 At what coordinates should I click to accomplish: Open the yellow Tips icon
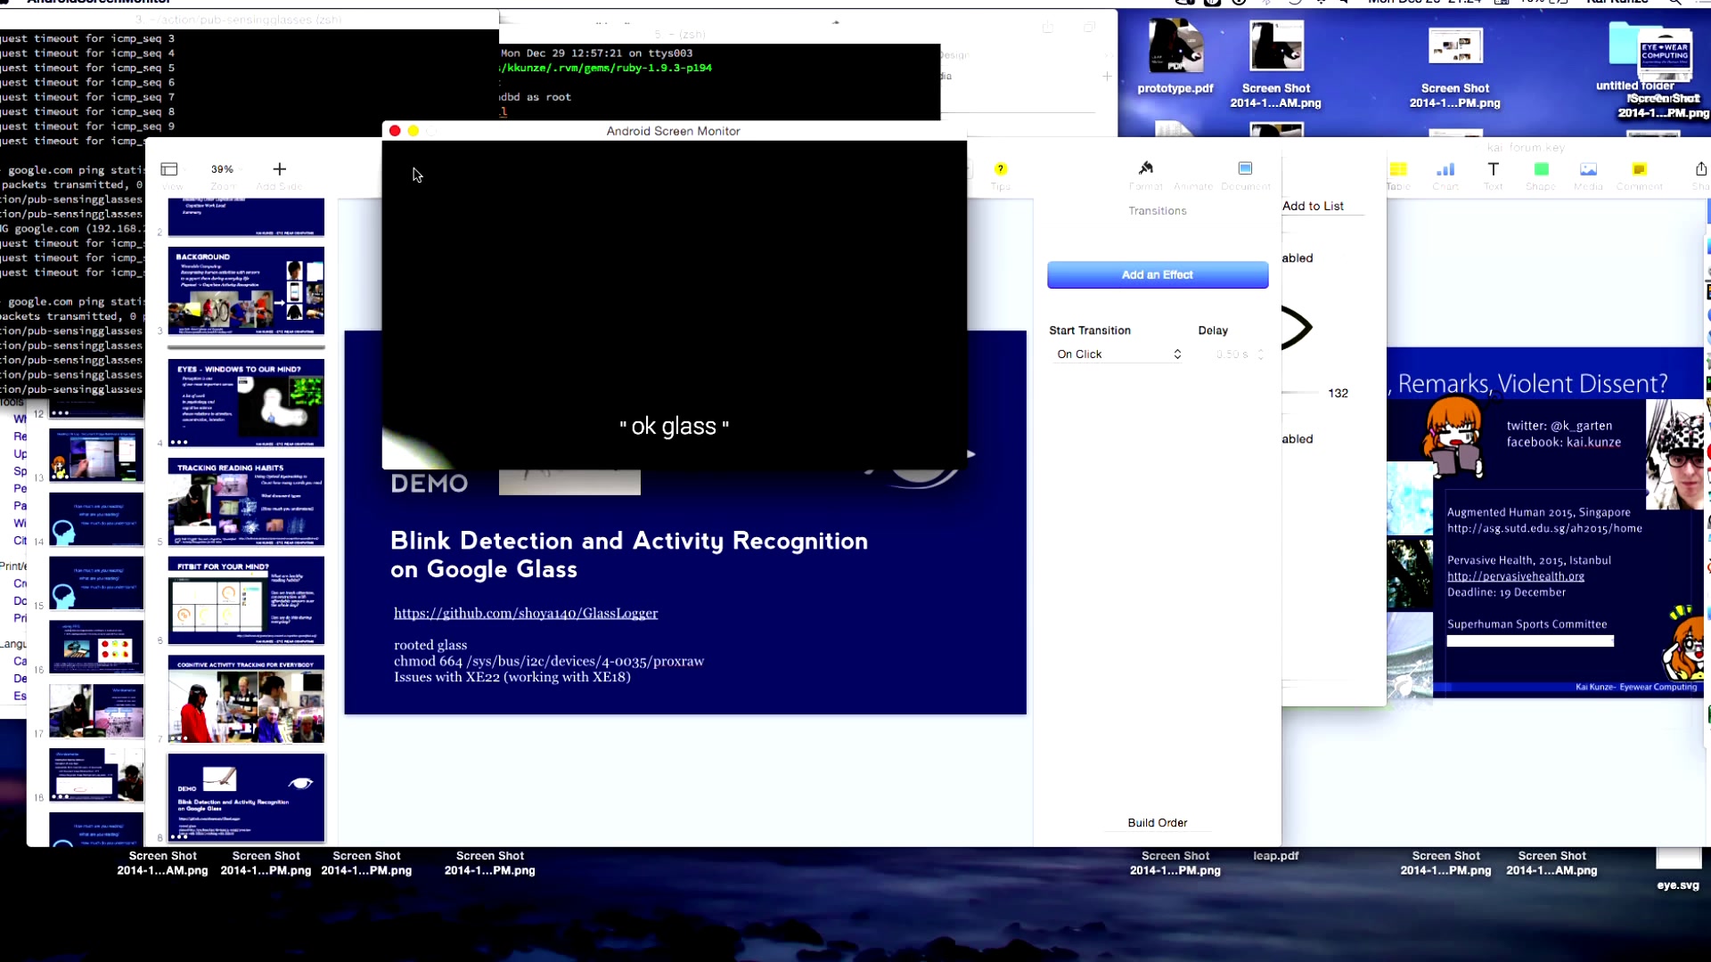[1001, 169]
